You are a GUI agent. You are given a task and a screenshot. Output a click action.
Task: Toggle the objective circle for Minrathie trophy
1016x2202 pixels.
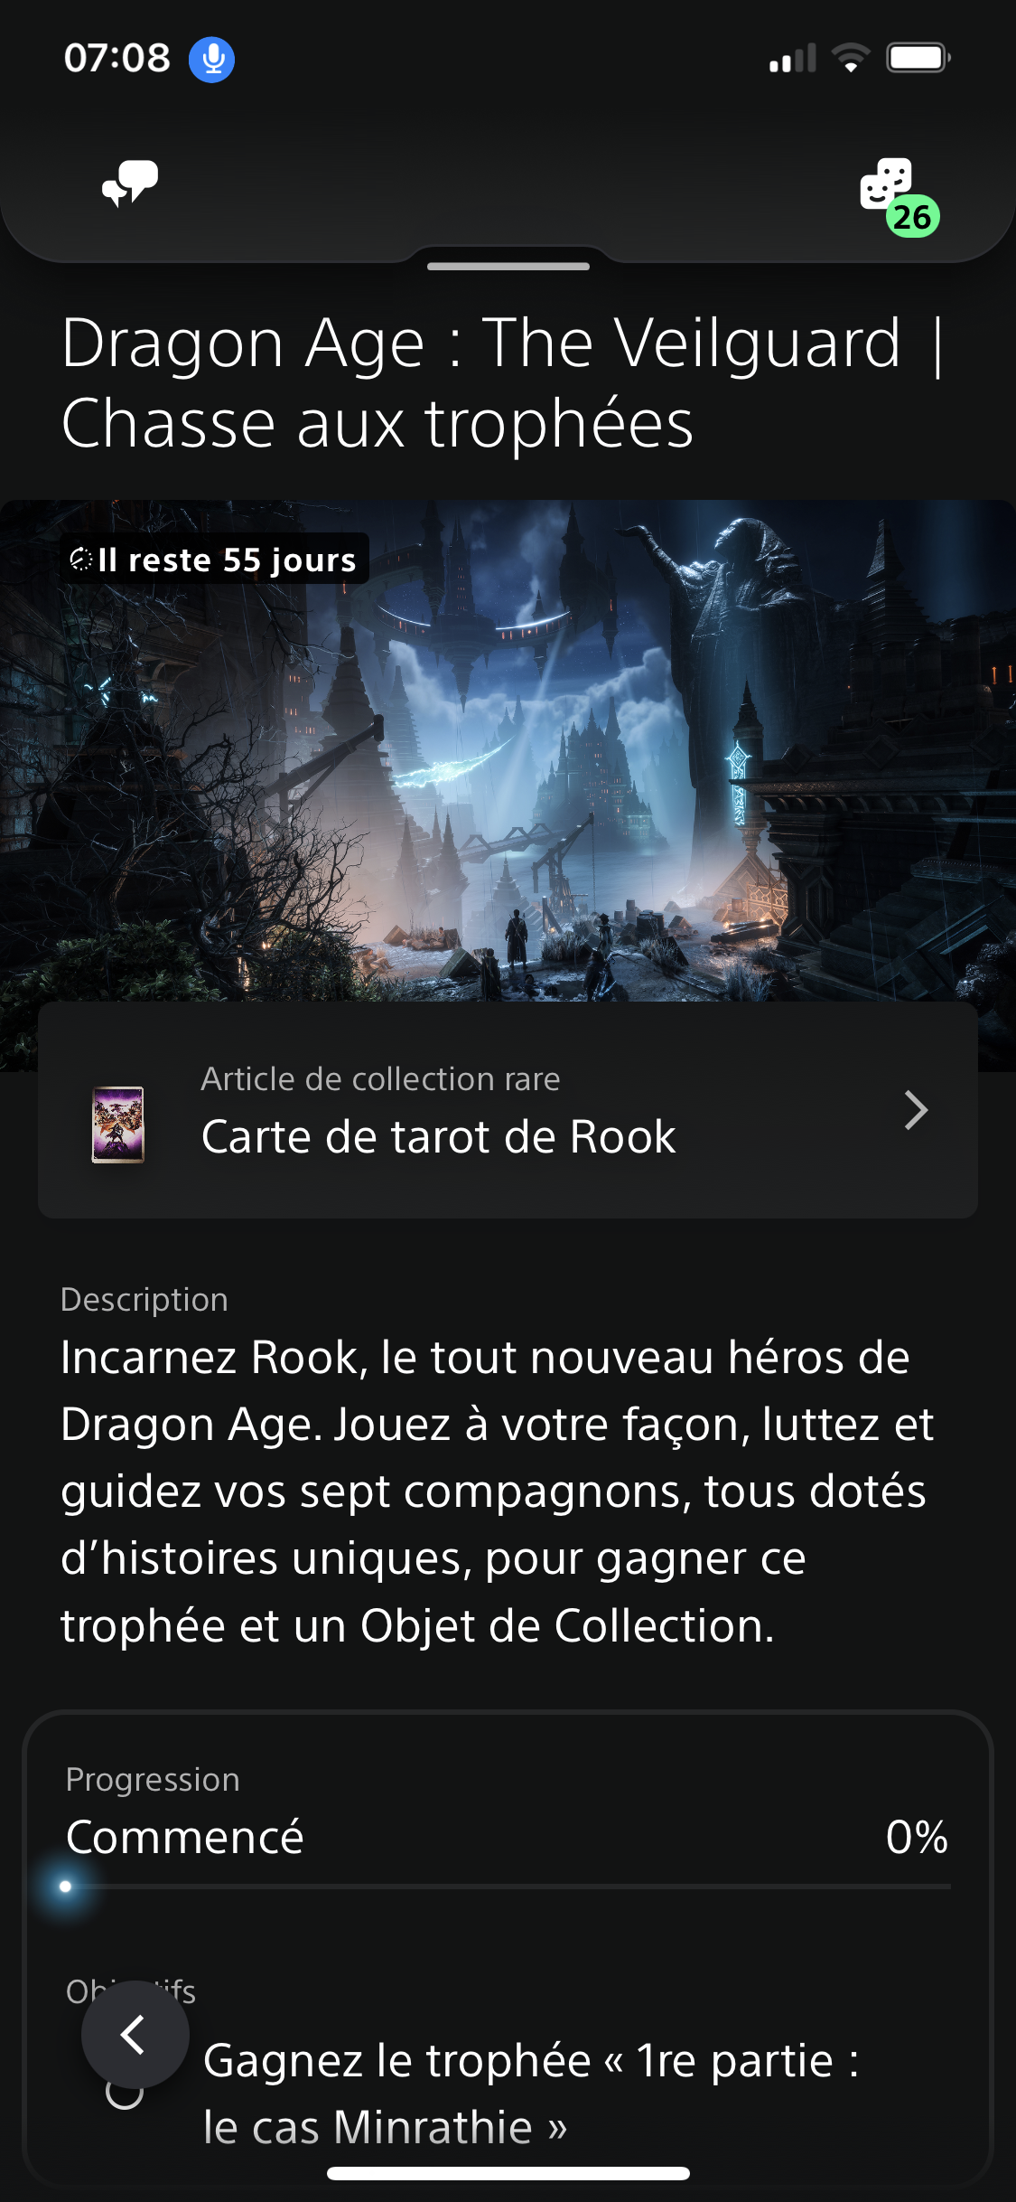(x=125, y=2094)
